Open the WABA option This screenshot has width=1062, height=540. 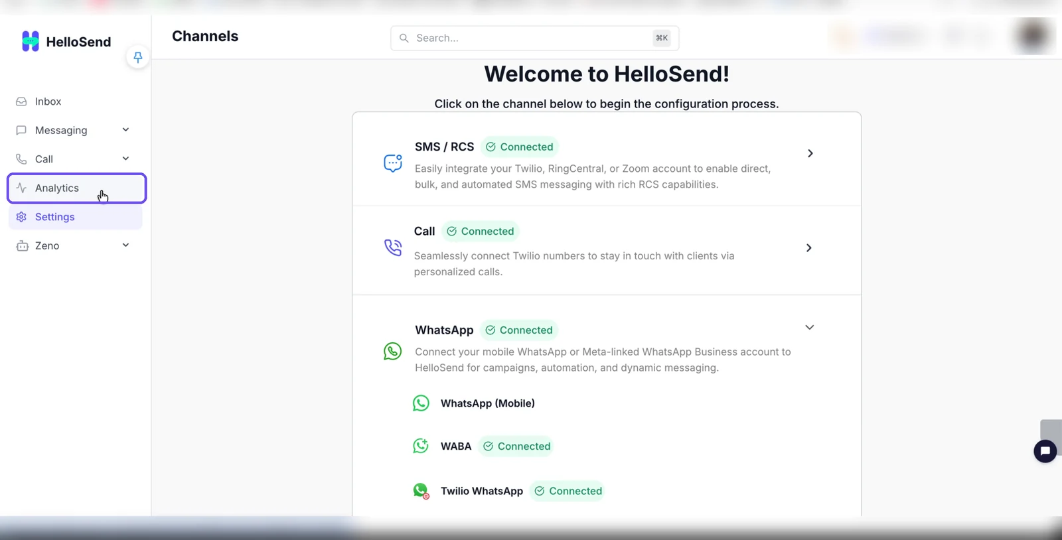pyautogui.click(x=456, y=446)
